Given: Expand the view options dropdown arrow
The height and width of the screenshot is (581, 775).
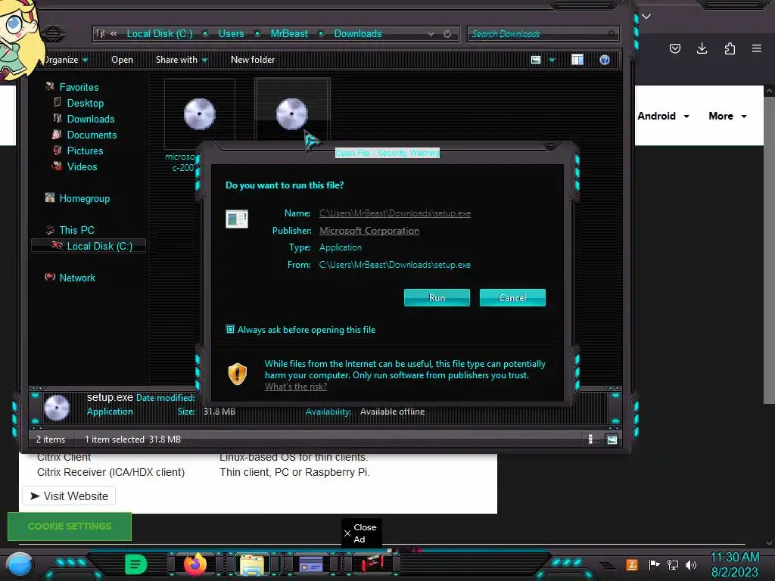Looking at the screenshot, I should pos(552,61).
